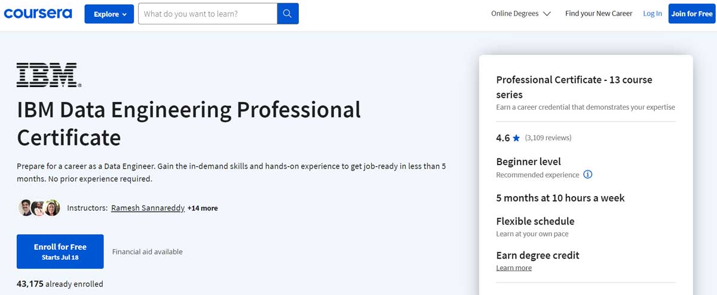This screenshot has height=295, width=717.
Task: Click Learn more under degree credit
Action: (514, 268)
